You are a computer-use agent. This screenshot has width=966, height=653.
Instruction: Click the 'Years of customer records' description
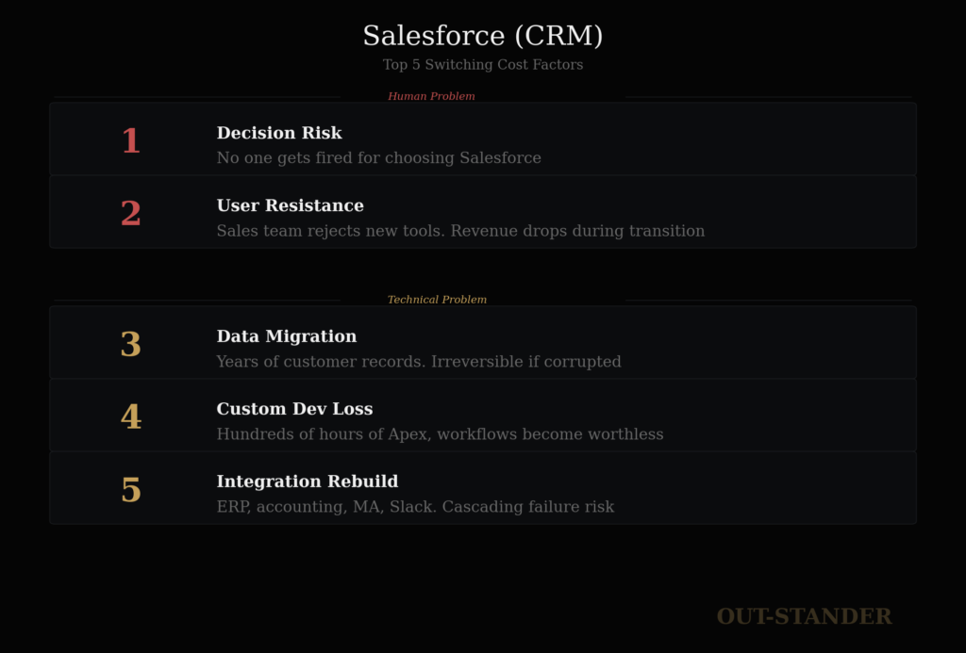(418, 362)
